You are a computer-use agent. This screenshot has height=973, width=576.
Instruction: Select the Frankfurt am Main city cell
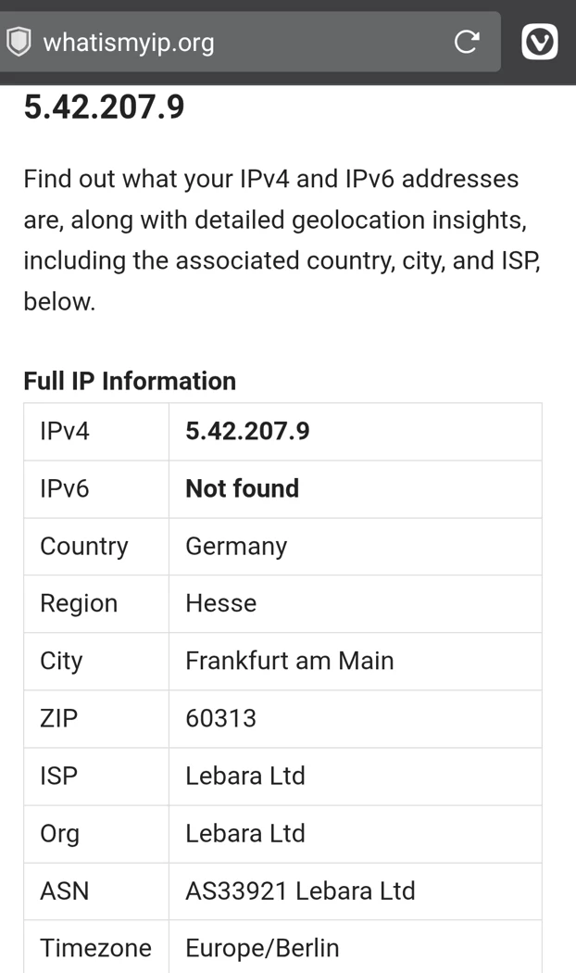289,661
